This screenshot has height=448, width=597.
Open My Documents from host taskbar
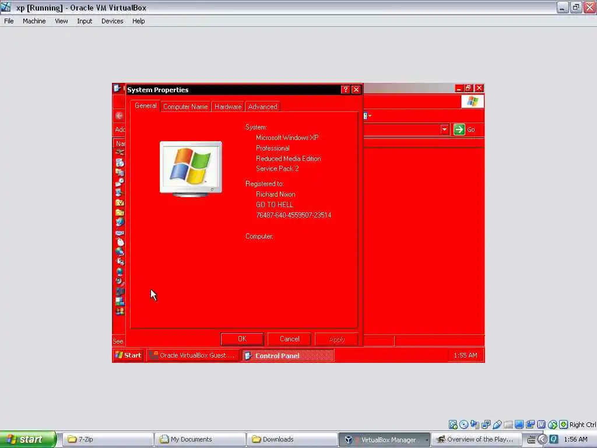pyautogui.click(x=200, y=440)
